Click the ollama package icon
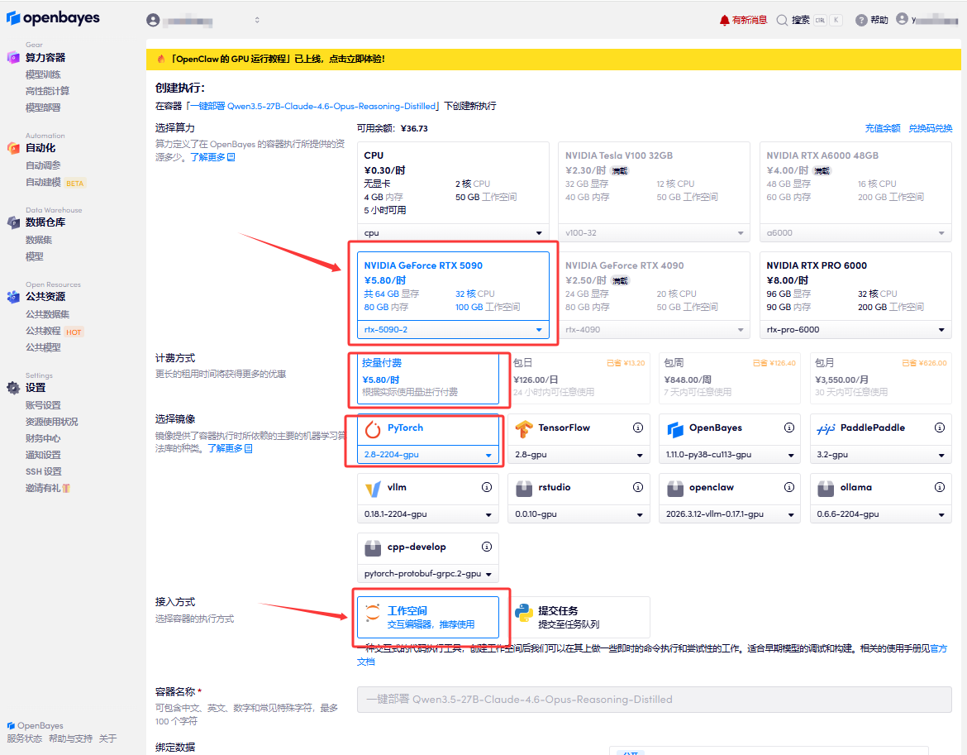The width and height of the screenshot is (967, 755). point(826,489)
